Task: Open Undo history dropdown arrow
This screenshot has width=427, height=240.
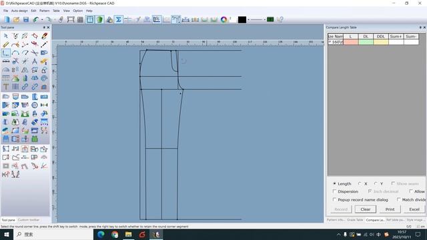Action: coord(42,19)
